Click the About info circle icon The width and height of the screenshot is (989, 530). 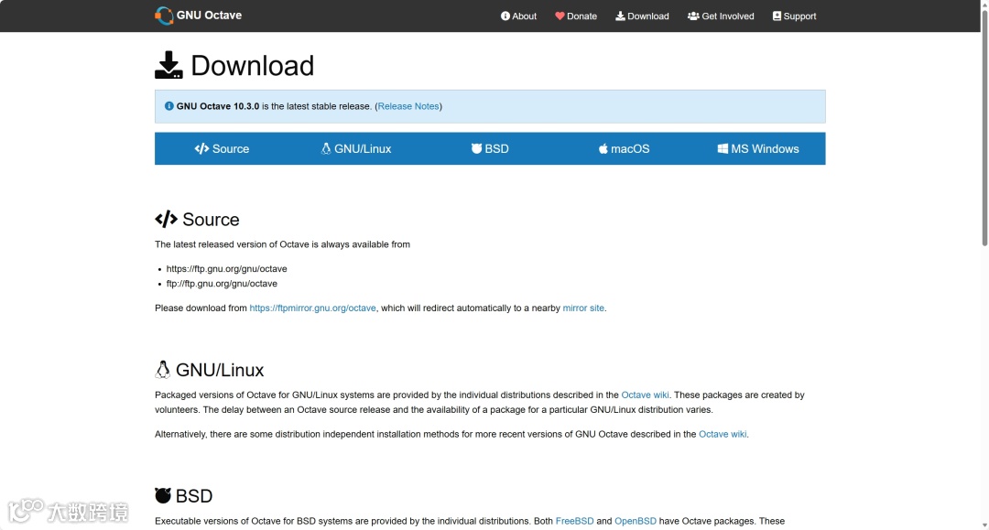505,16
